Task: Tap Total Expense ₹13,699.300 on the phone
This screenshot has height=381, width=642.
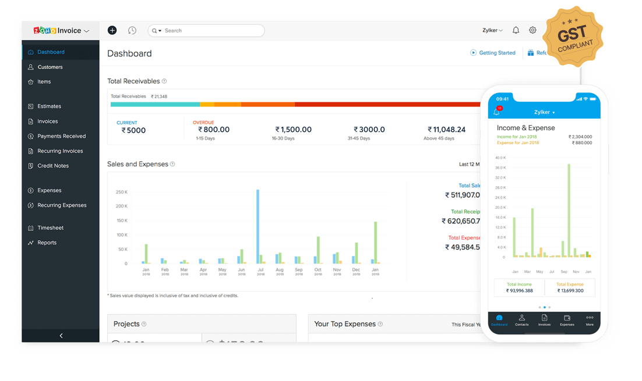Action: click(570, 288)
